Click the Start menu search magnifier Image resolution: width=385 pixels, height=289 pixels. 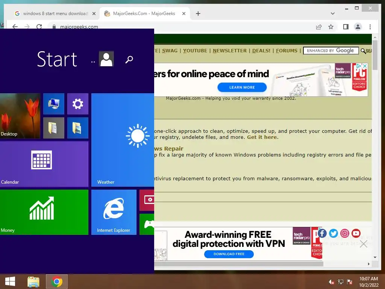point(129,59)
